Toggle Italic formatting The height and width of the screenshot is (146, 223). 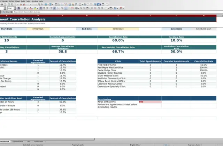point(22,8)
